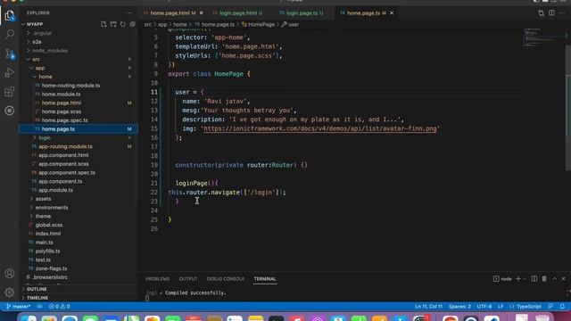571x321 pixels.
Task: Switch to the login.page.html tab
Action: click(238, 12)
